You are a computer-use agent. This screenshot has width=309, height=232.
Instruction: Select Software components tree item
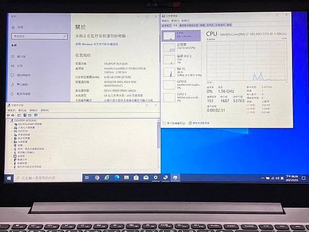20,160
